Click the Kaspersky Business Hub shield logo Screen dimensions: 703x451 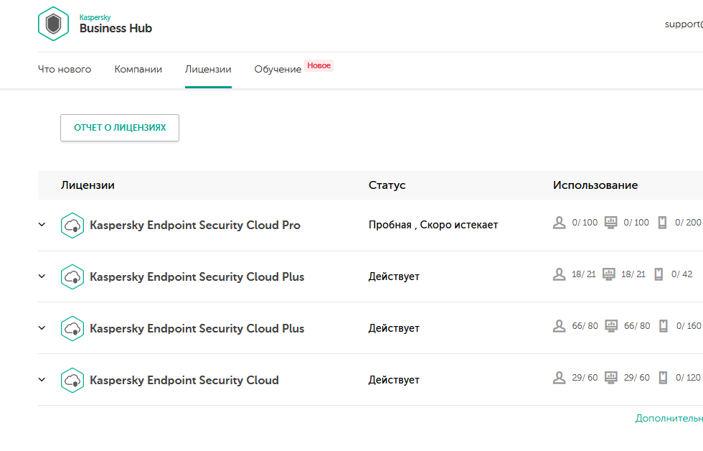[x=53, y=24]
